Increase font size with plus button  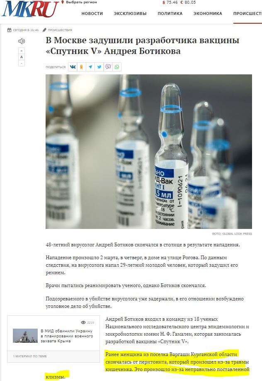tap(22, 51)
